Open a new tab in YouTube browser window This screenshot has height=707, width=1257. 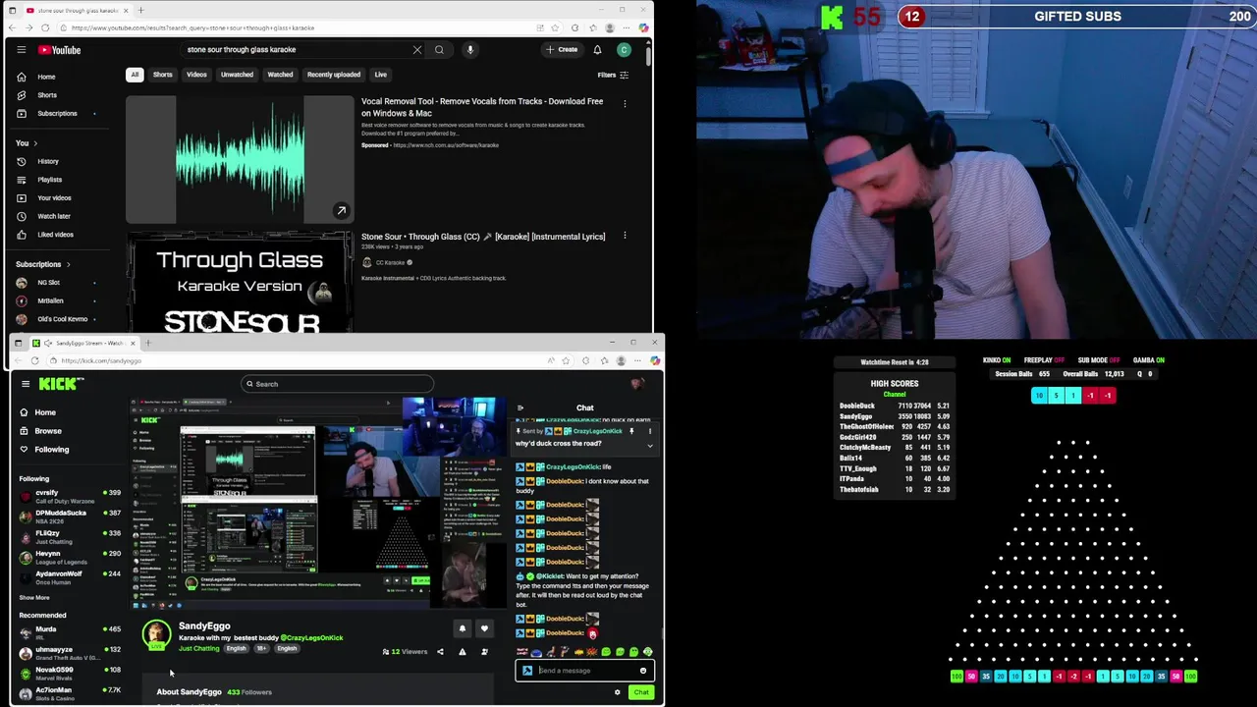140,10
